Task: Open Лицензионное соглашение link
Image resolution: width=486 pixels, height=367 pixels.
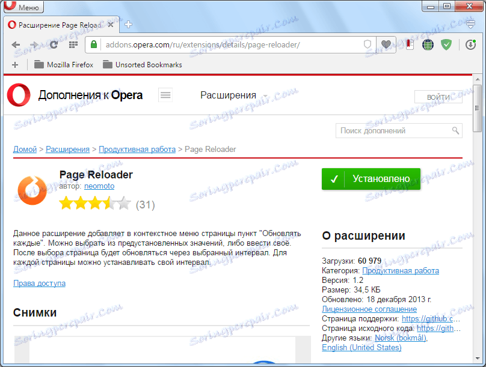Action: (369, 309)
